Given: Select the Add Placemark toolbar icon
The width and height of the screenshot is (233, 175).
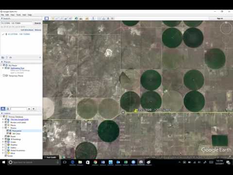Looking at the screenshot, I should 53,18.
